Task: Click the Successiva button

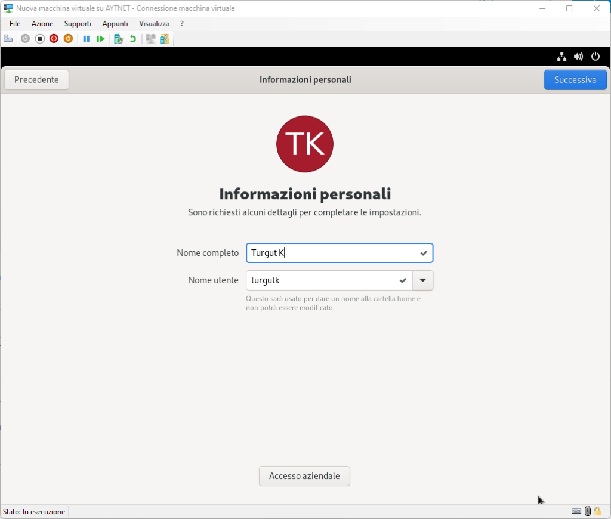Action: (575, 80)
